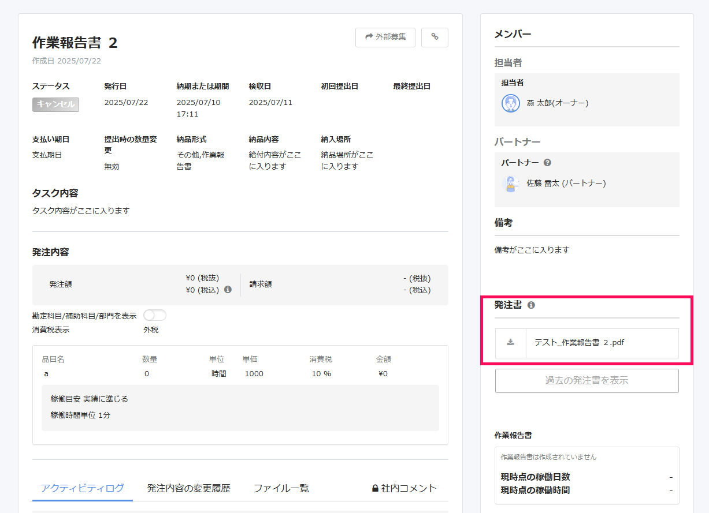Screen dimensions: 709x513
Task: Click the link chain icon button
Action: (435, 37)
